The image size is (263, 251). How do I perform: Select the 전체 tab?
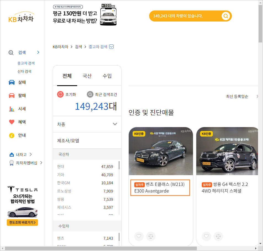coord(67,76)
